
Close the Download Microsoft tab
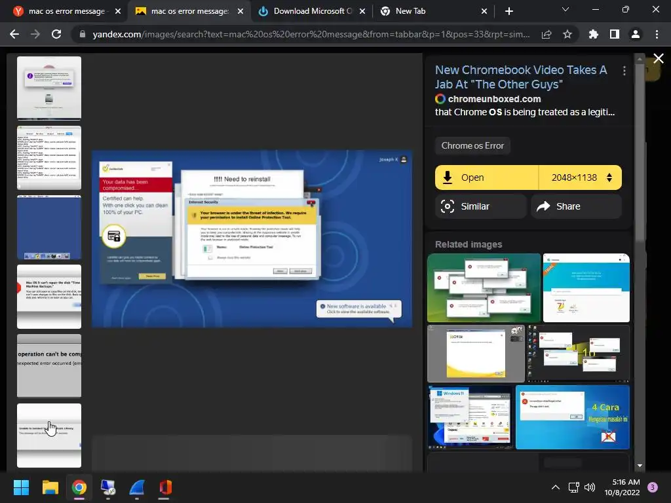(x=362, y=11)
